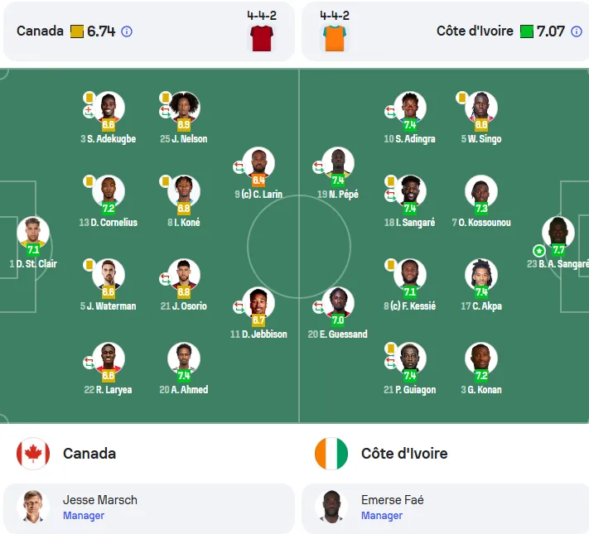Select the 7.3 rating badge of O. Kossounou
The height and width of the screenshot is (534, 589).
[481, 209]
